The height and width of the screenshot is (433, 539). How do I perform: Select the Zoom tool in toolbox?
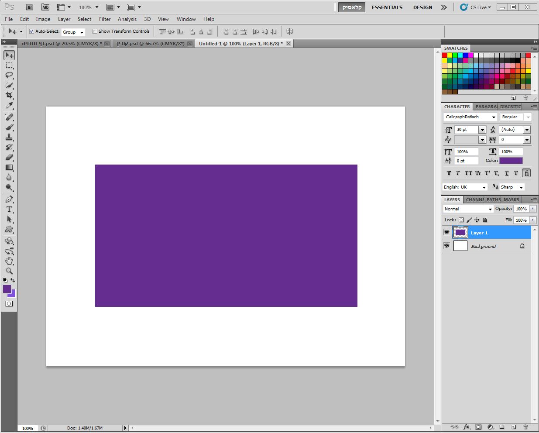pyautogui.click(x=9, y=271)
